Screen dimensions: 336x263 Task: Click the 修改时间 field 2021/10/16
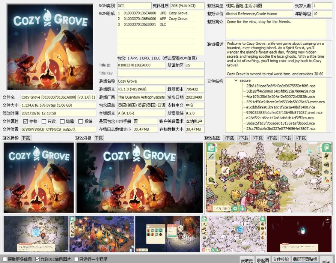[x=58, y=113]
